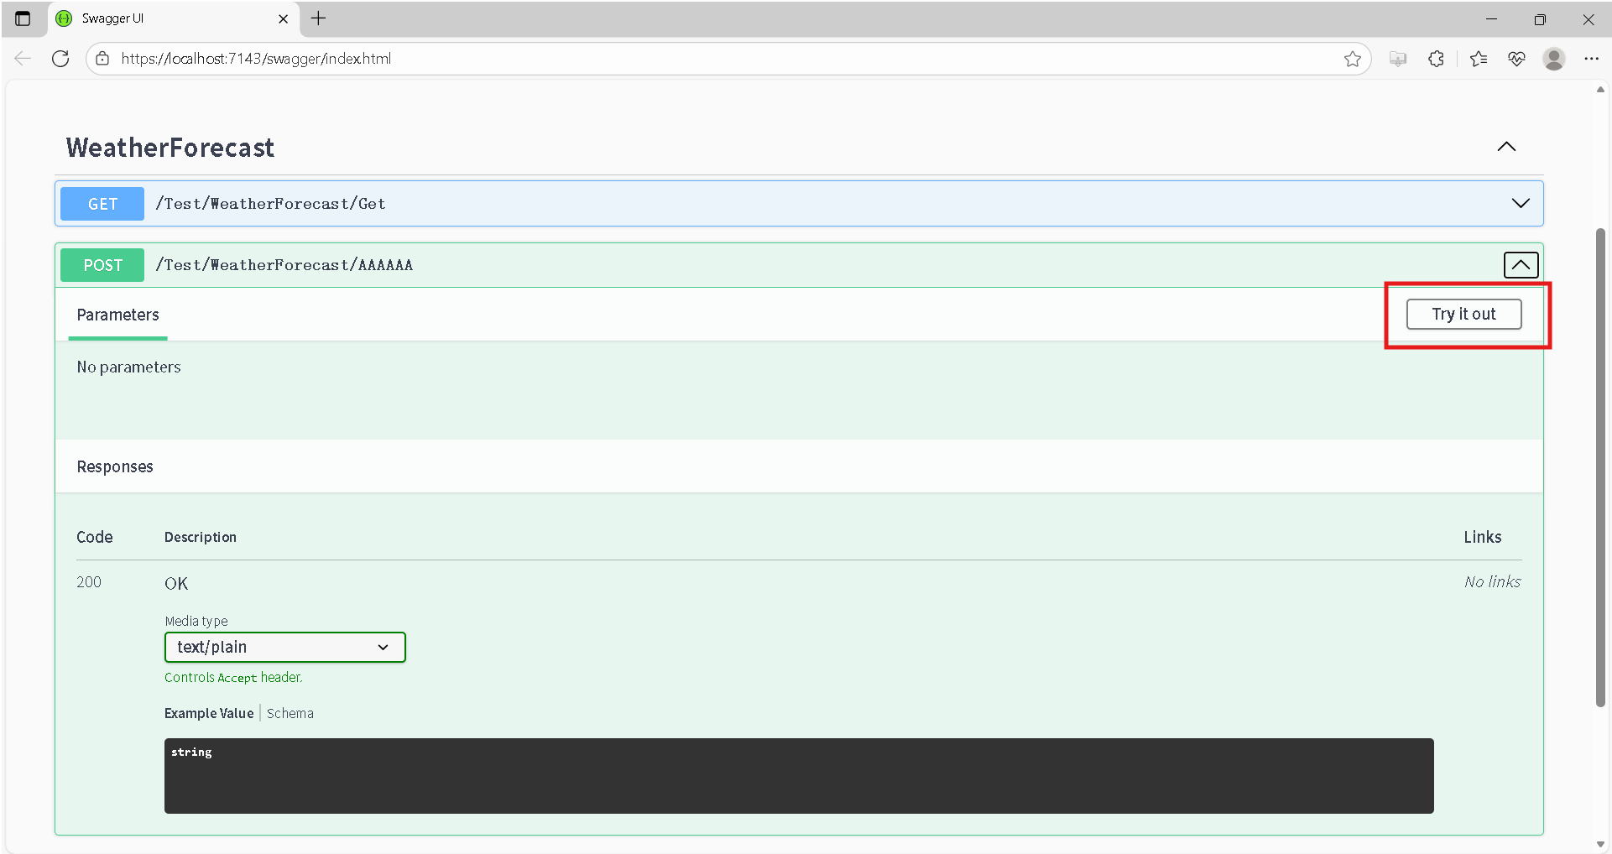View site information lock icon

point(102,59)
